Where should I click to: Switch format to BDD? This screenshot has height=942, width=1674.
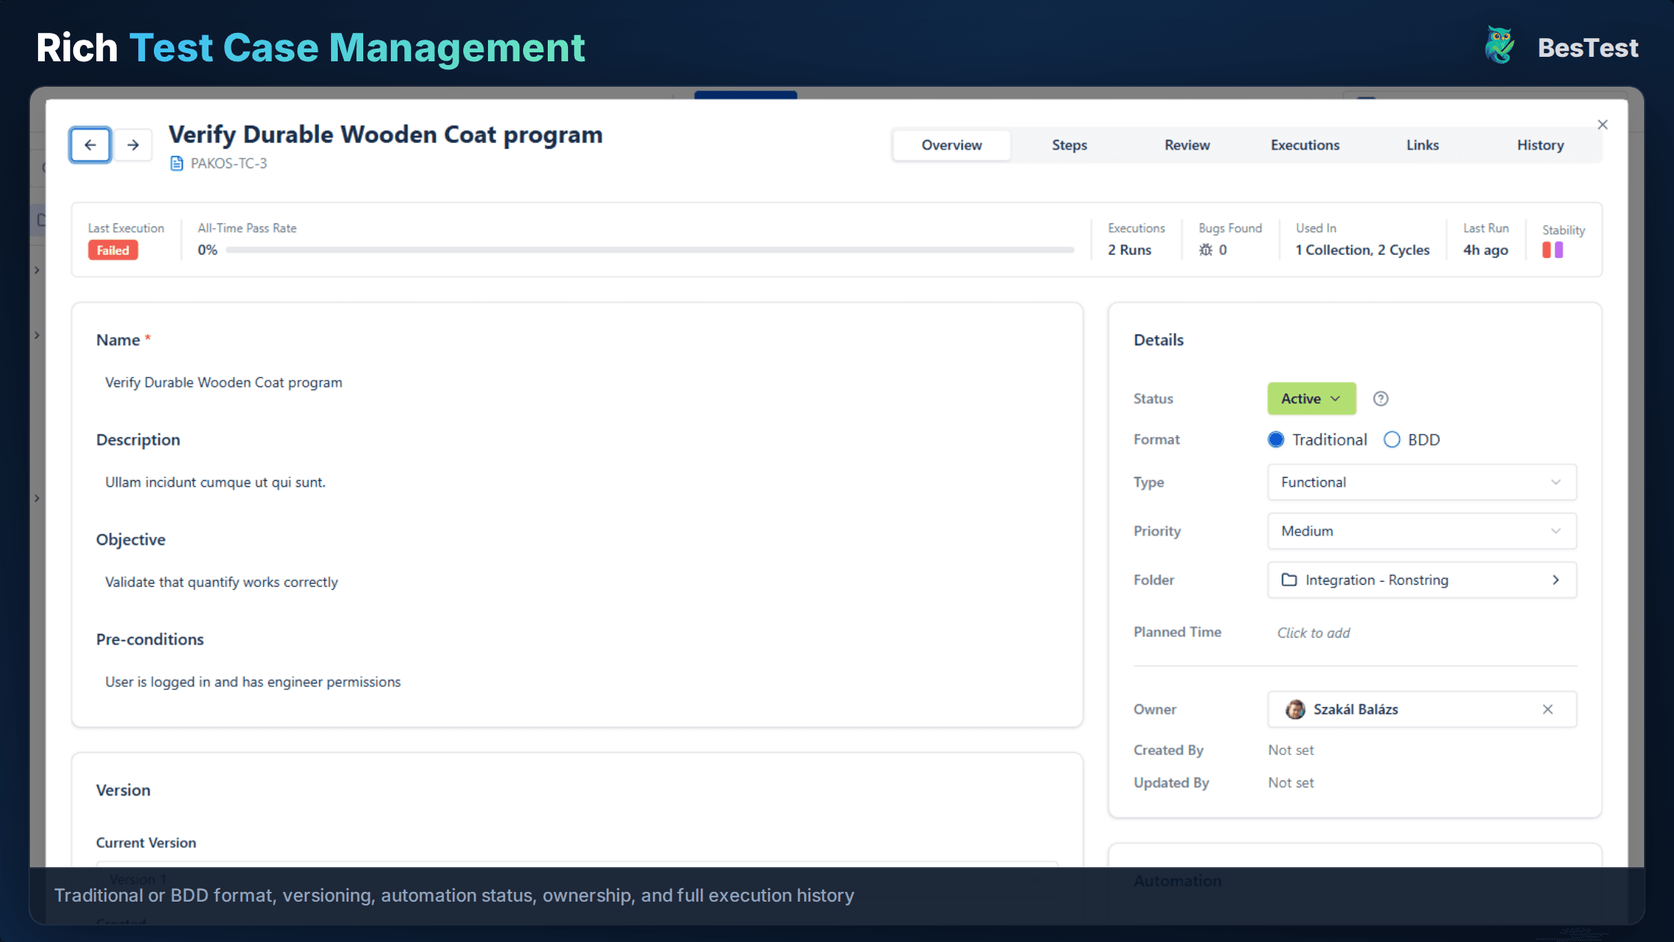coord(1392,440)
